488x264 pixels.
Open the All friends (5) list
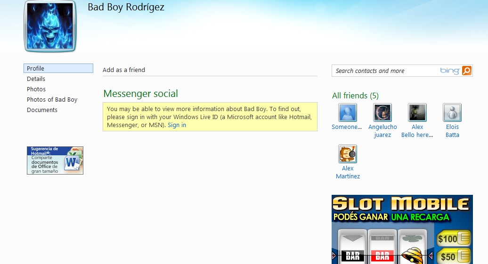tap(356, 96)
